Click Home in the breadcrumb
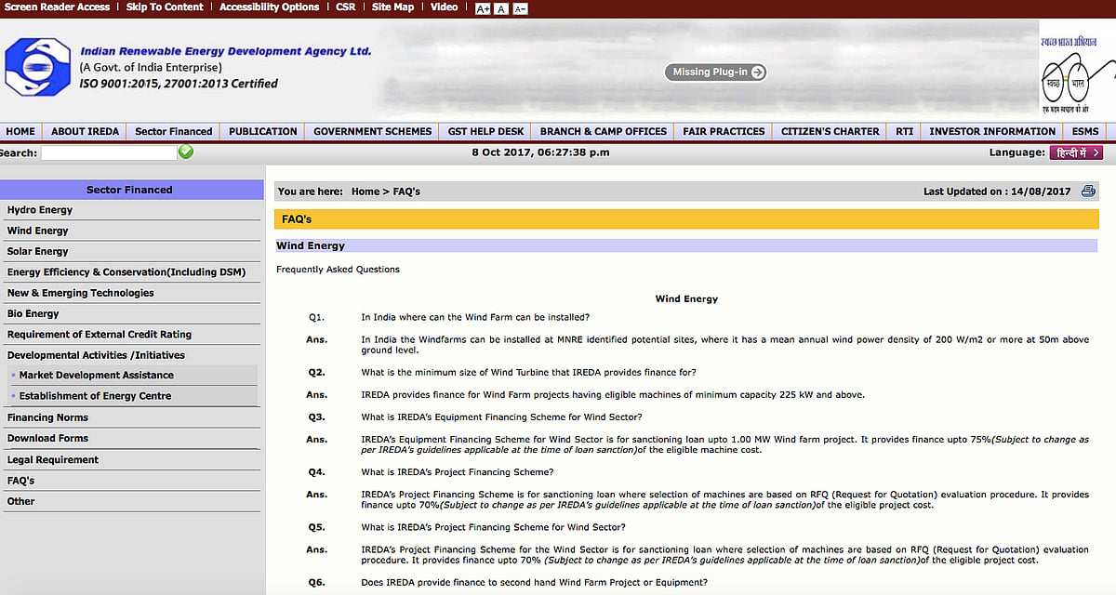Image resolution: width=1116 pixels, height=595 pixels. click(x=365, y=192)
